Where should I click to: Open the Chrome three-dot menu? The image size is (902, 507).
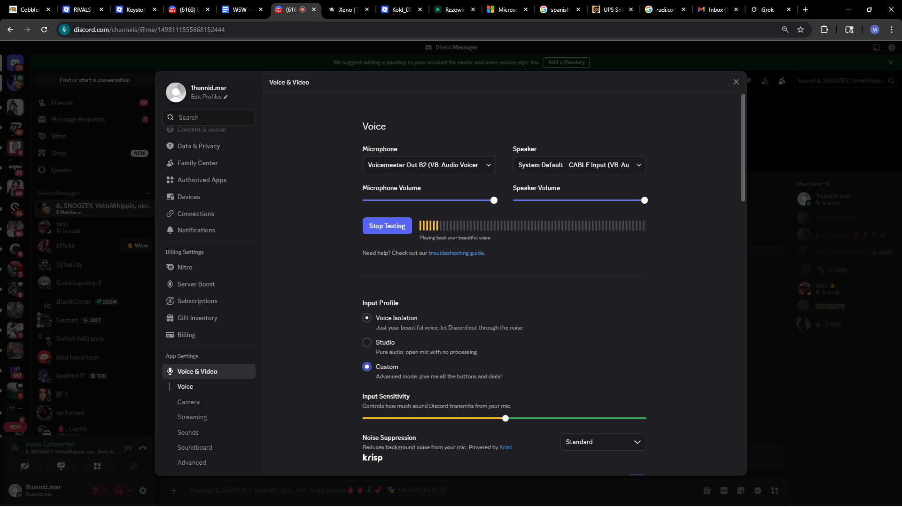892,30
